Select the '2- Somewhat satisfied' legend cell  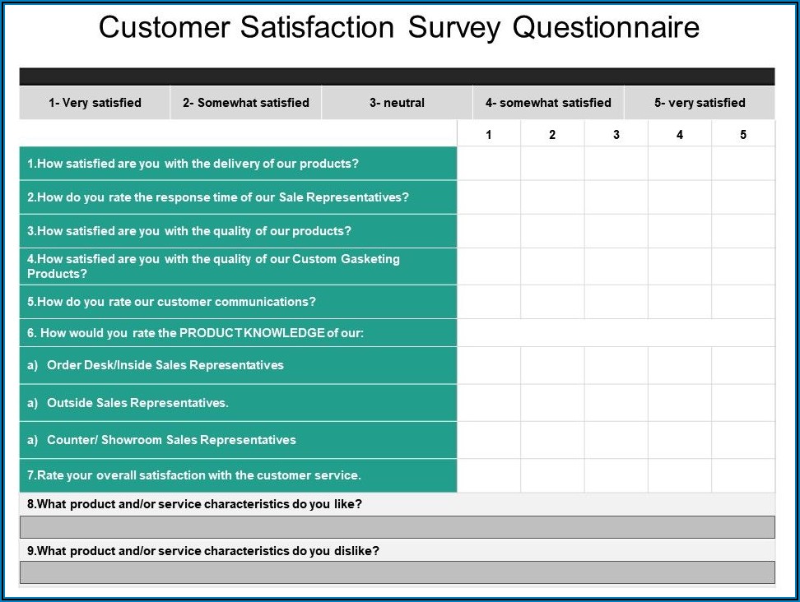point(246,103)
